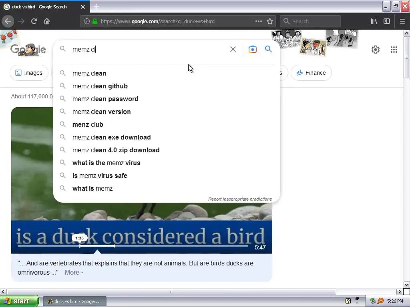
Task: Bookmark this page with the star icon
Action: click(x=270, y=21)
